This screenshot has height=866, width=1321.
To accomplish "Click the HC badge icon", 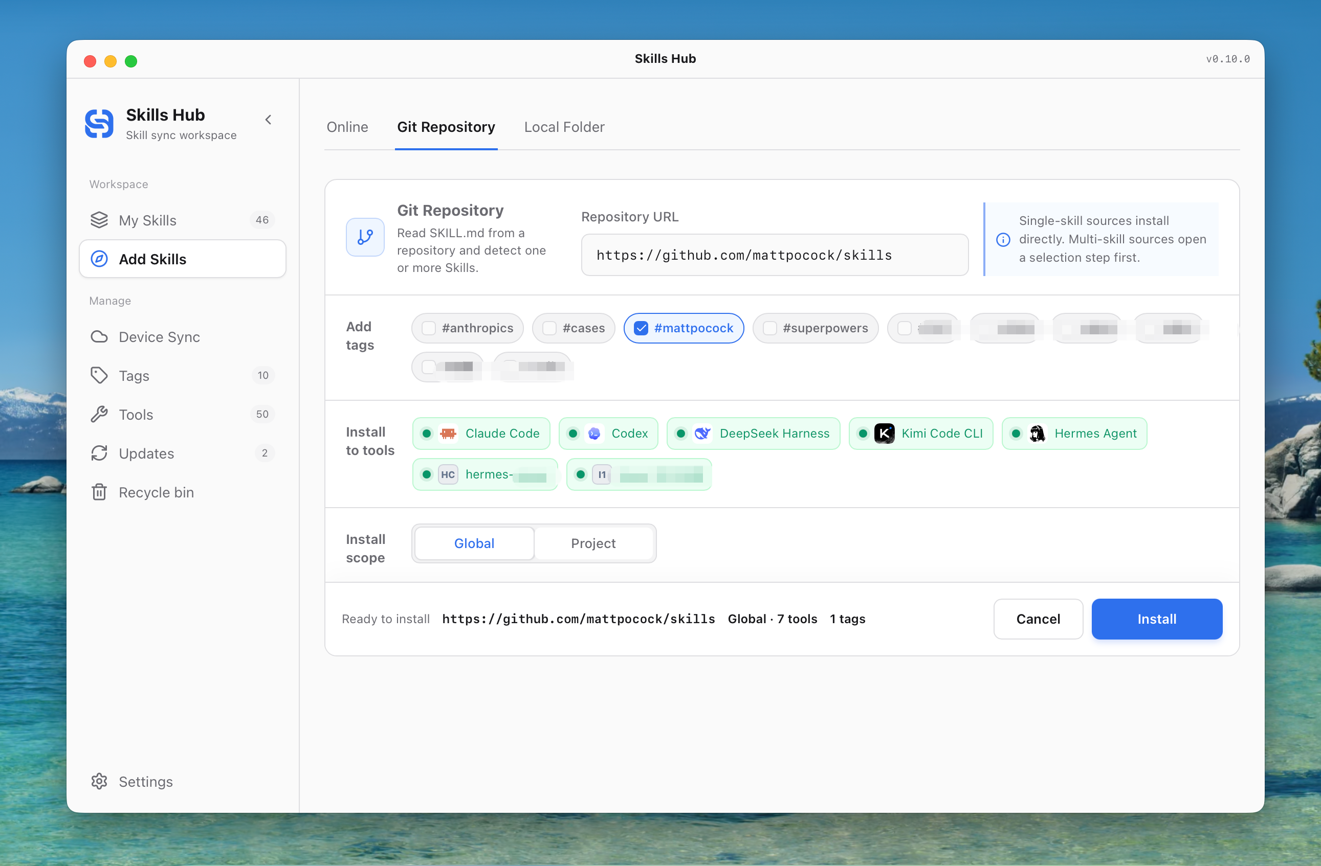I will [x=448, y=474].
